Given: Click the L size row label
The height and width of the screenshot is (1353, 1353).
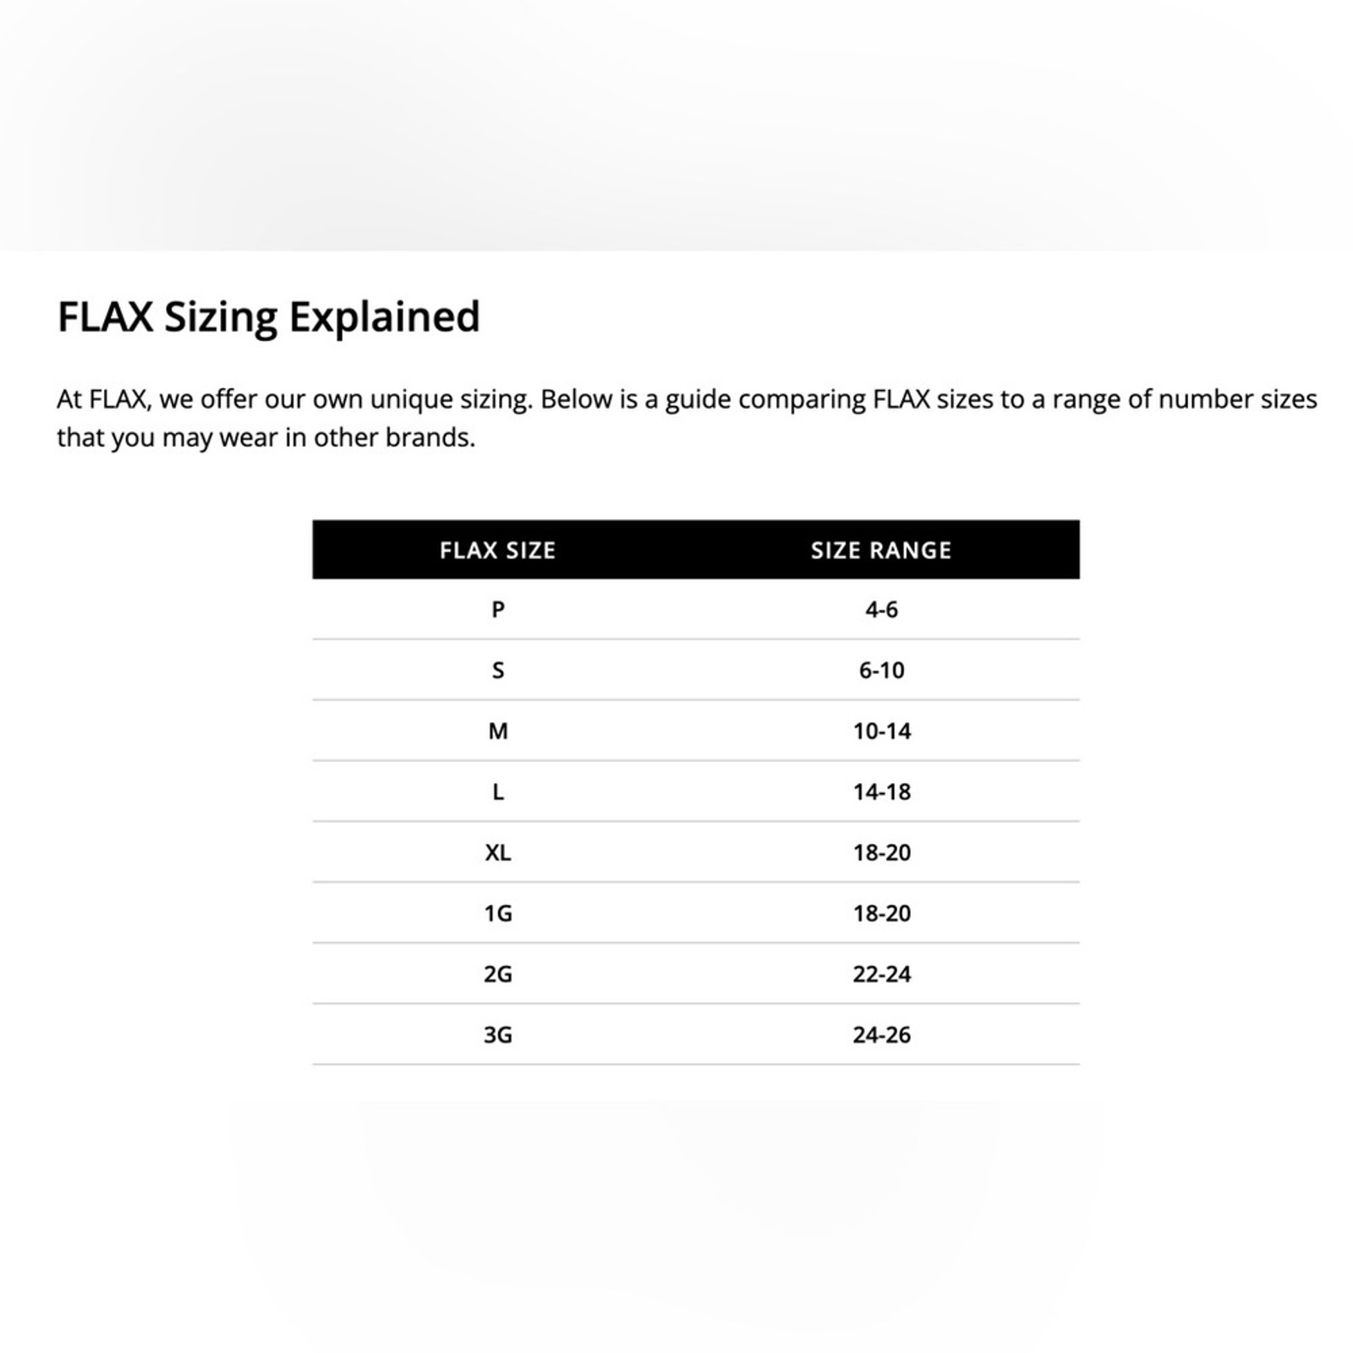Looking at the screenshot, I should click(498, 792).
